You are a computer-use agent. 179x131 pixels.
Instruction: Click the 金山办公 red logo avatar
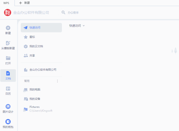pyautogui.click(x=8, y=13)
